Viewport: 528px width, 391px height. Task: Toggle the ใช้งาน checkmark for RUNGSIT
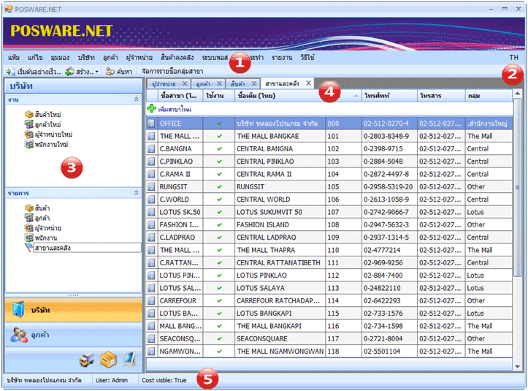click(219, 186)
